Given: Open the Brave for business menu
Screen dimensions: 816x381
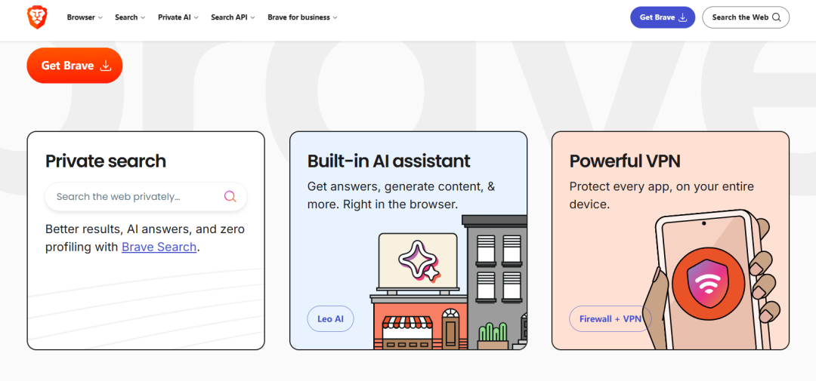Looking at the screenshot, I should [x=302, y=17].
